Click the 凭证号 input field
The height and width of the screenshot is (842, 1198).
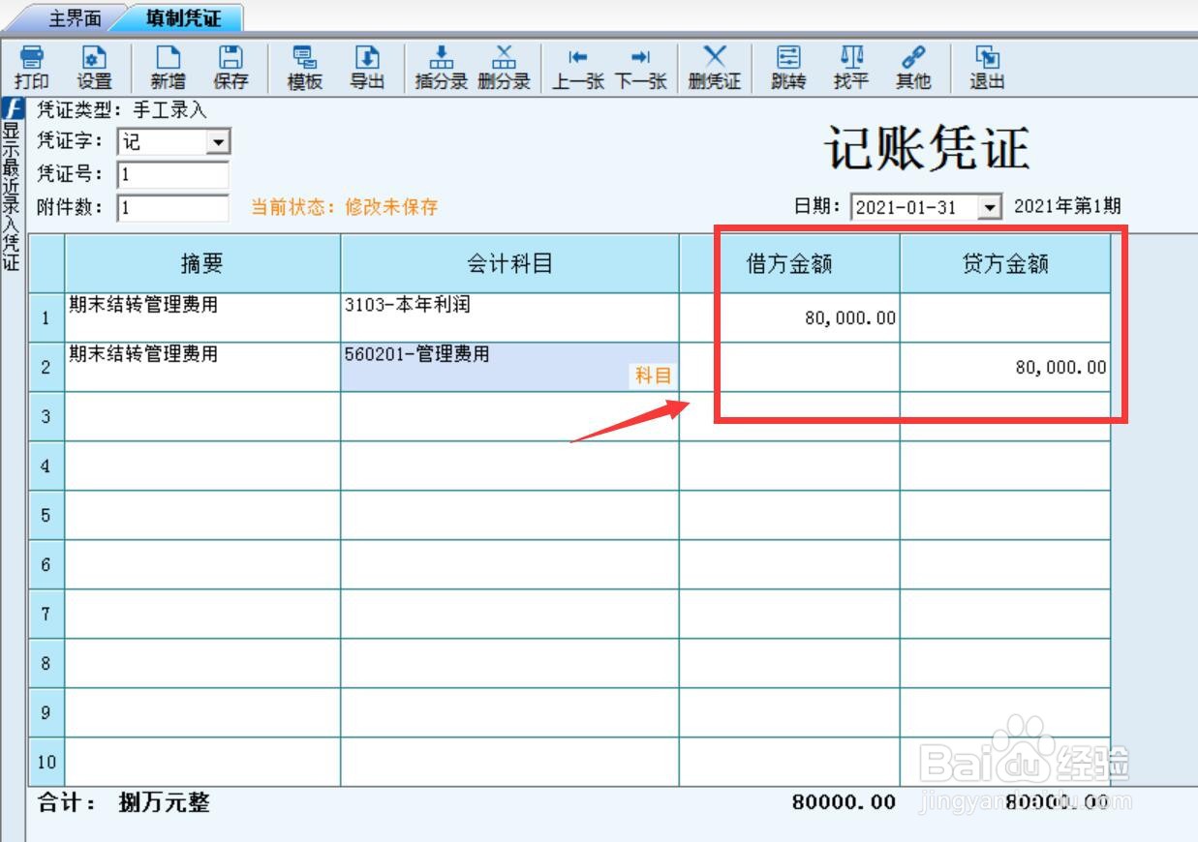[173, 175]
